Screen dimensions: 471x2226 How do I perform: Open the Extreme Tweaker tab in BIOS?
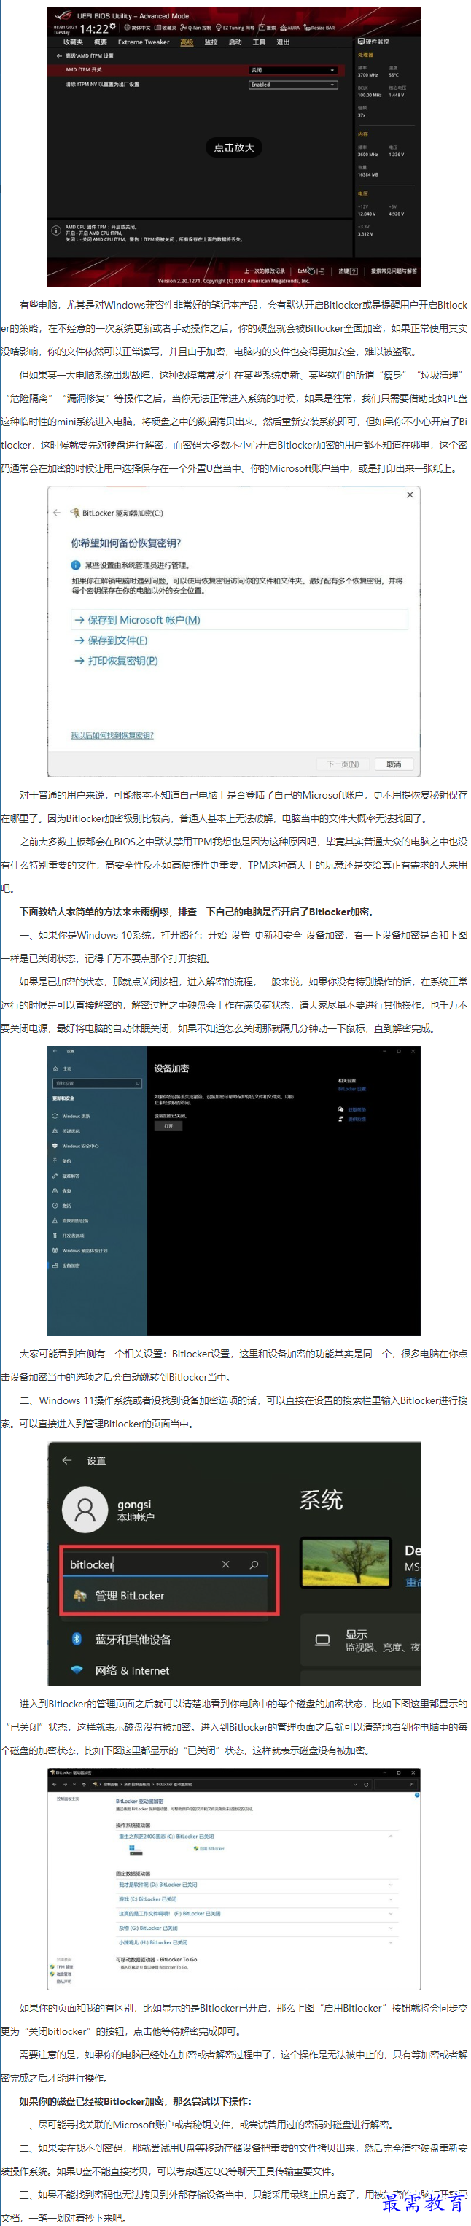click(x=144, y=42)
